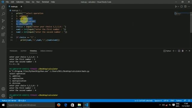Change language mode via Python status
This screenshot has width=192, height=108.
click(179, 101)
